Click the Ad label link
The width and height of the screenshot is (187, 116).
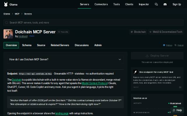pyautogui.click(x=180, y=87)
